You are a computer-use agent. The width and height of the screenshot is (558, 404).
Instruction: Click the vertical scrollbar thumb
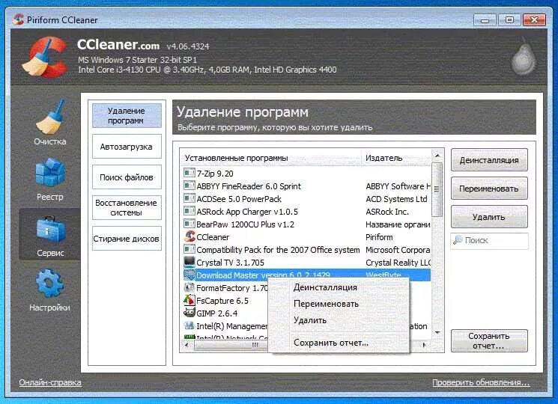pos(437,189)
